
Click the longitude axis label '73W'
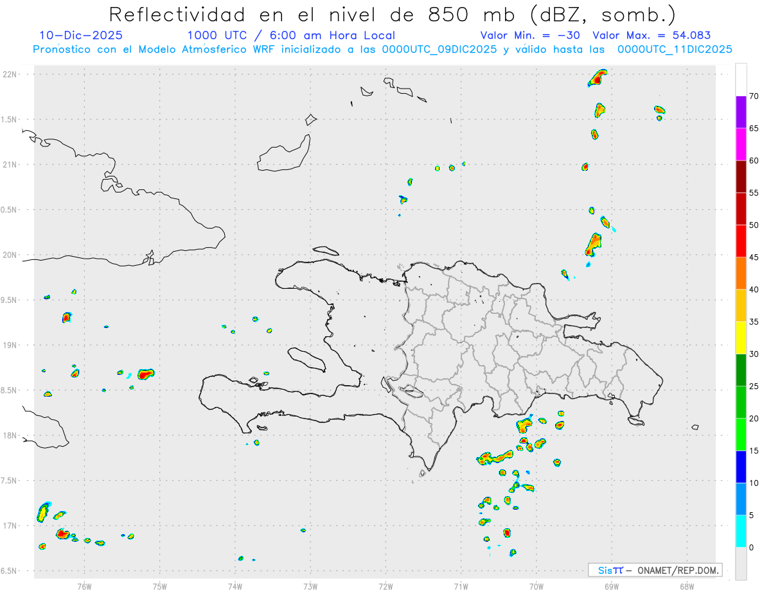click(x=310, y=586)
